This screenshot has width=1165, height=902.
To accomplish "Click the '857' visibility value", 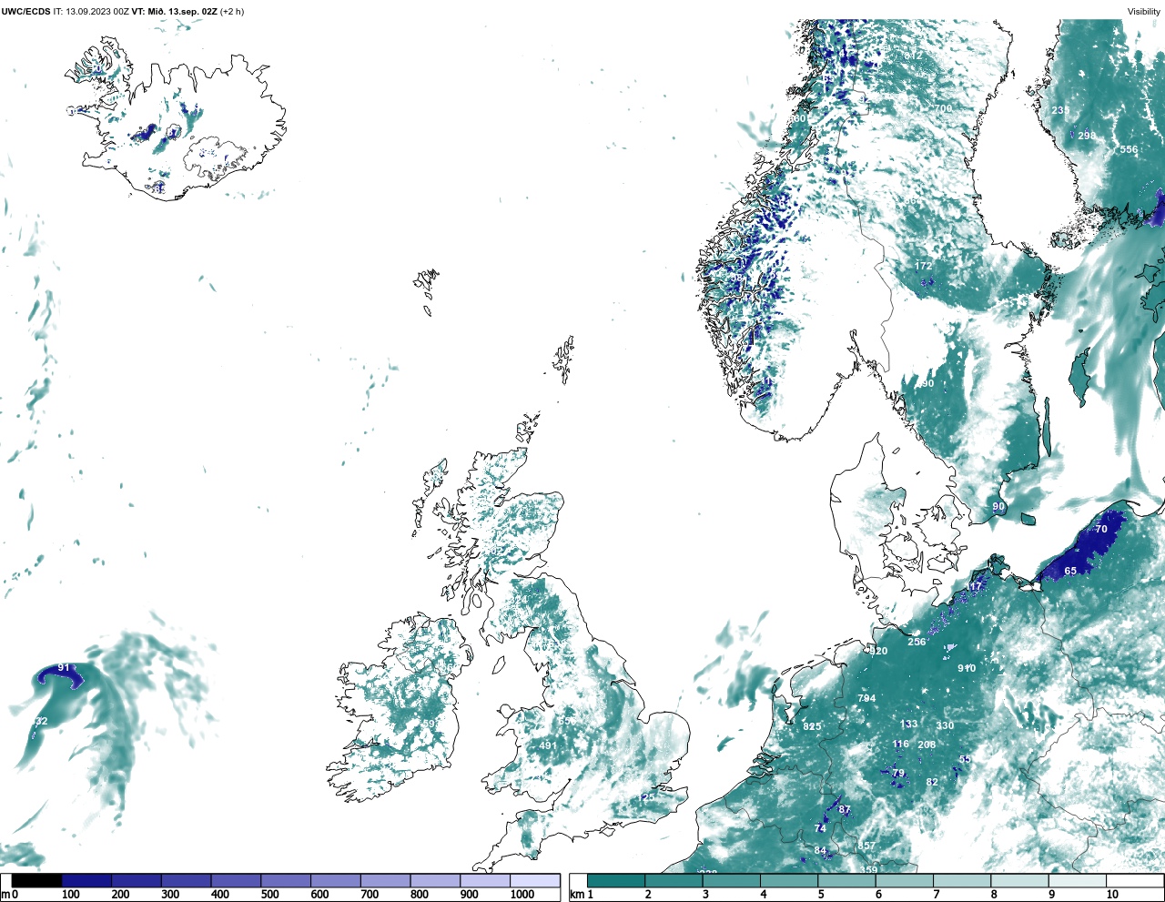I will (x=866, y=846).
